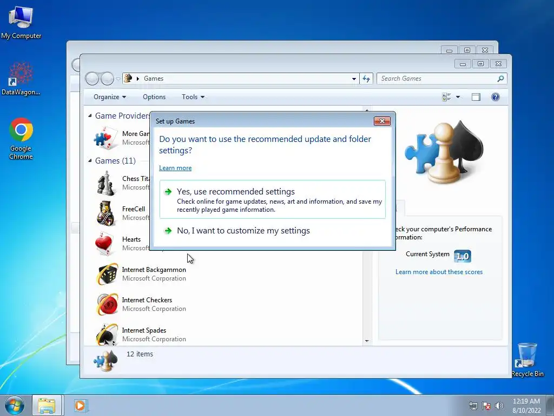The height and width of the screenshot is (416, 554).
Task: Click the Games address bar text
Action: [x=153, y=79]
